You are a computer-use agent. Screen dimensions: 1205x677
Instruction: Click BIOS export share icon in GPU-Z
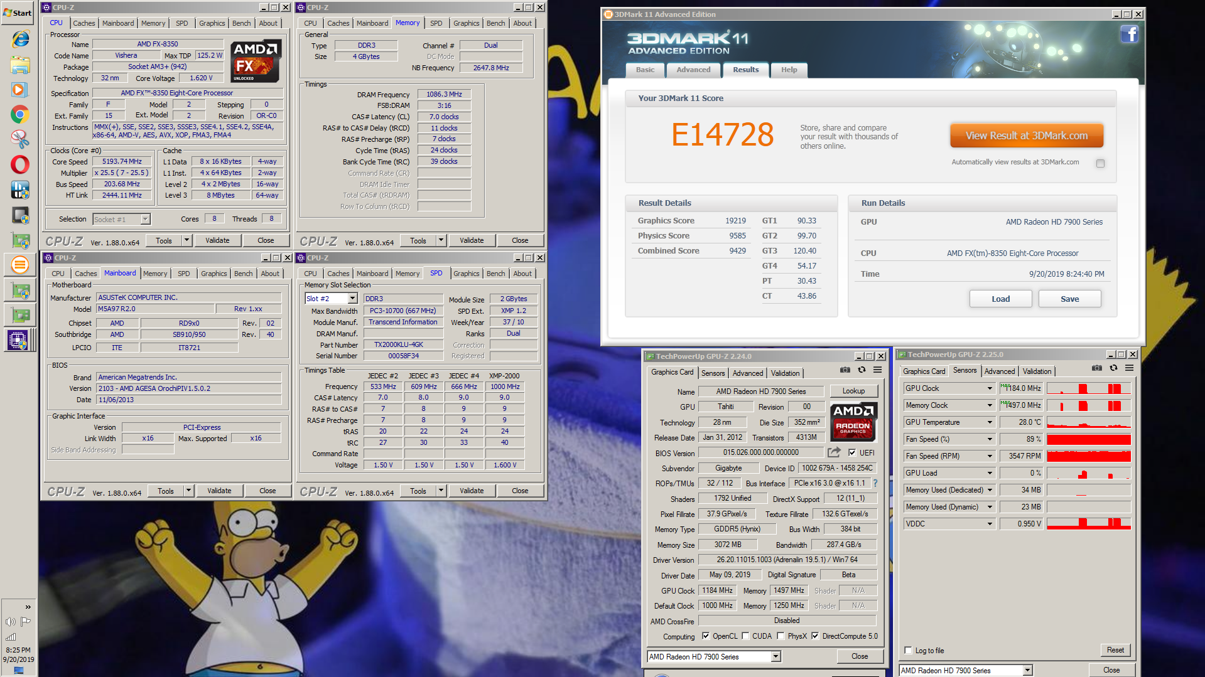pos(834,452)
